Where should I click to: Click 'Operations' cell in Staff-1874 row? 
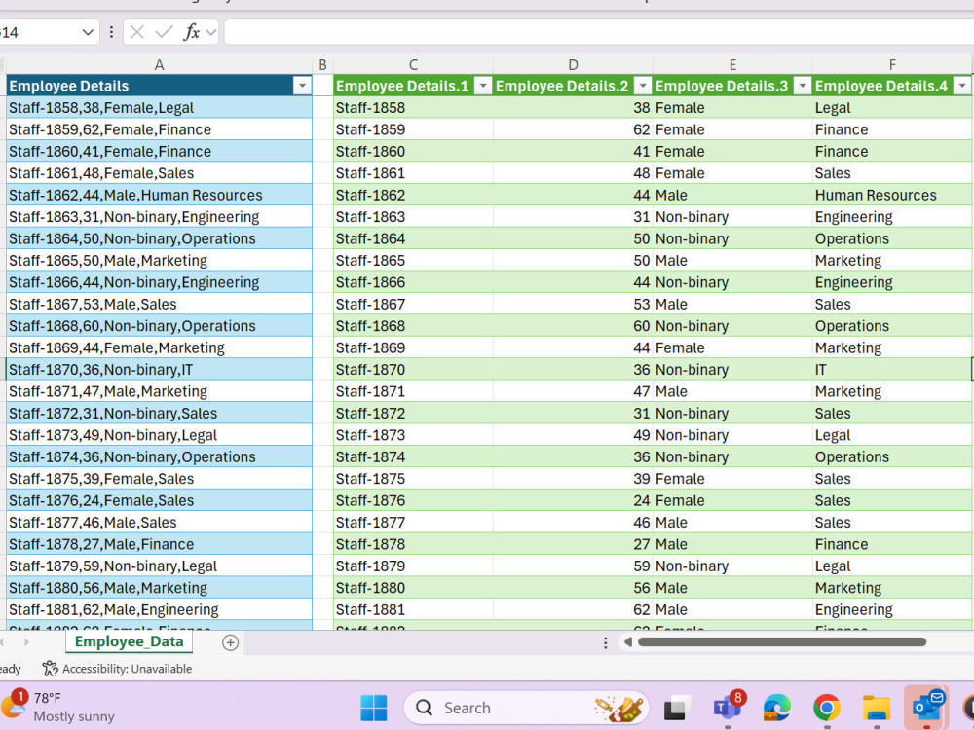pos(892,456)
